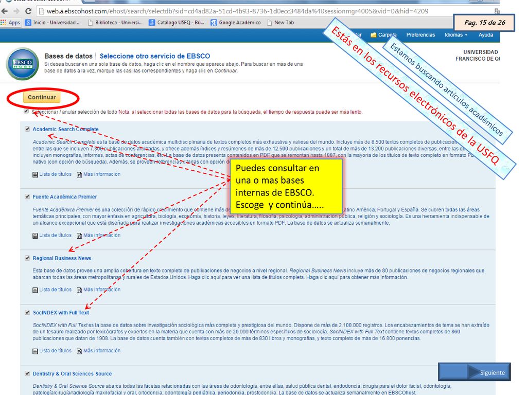Open Seleccione otro servicio de EBSCO link
Viewport: 527px width, 395px height.
click(x=155, y=56)
